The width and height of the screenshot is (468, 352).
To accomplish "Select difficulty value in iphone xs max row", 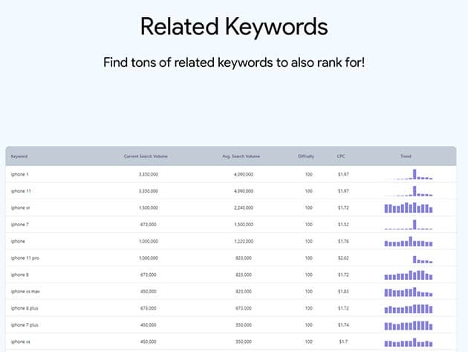I will [x=308, y=291].
